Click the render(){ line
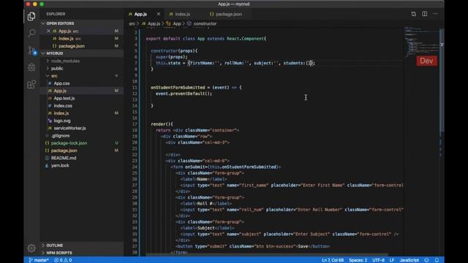The height and width of the screenshot is (263, 468). [x=162, y=124]
